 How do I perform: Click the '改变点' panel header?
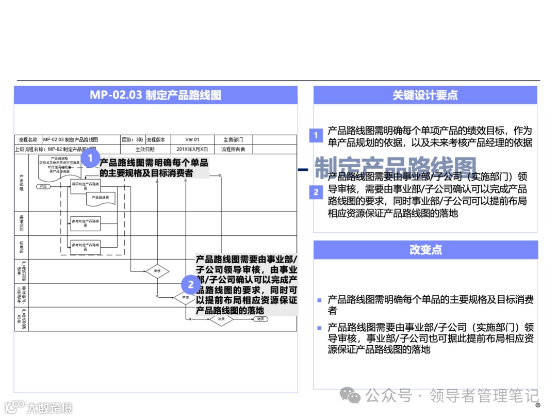(x=425, y=250)
